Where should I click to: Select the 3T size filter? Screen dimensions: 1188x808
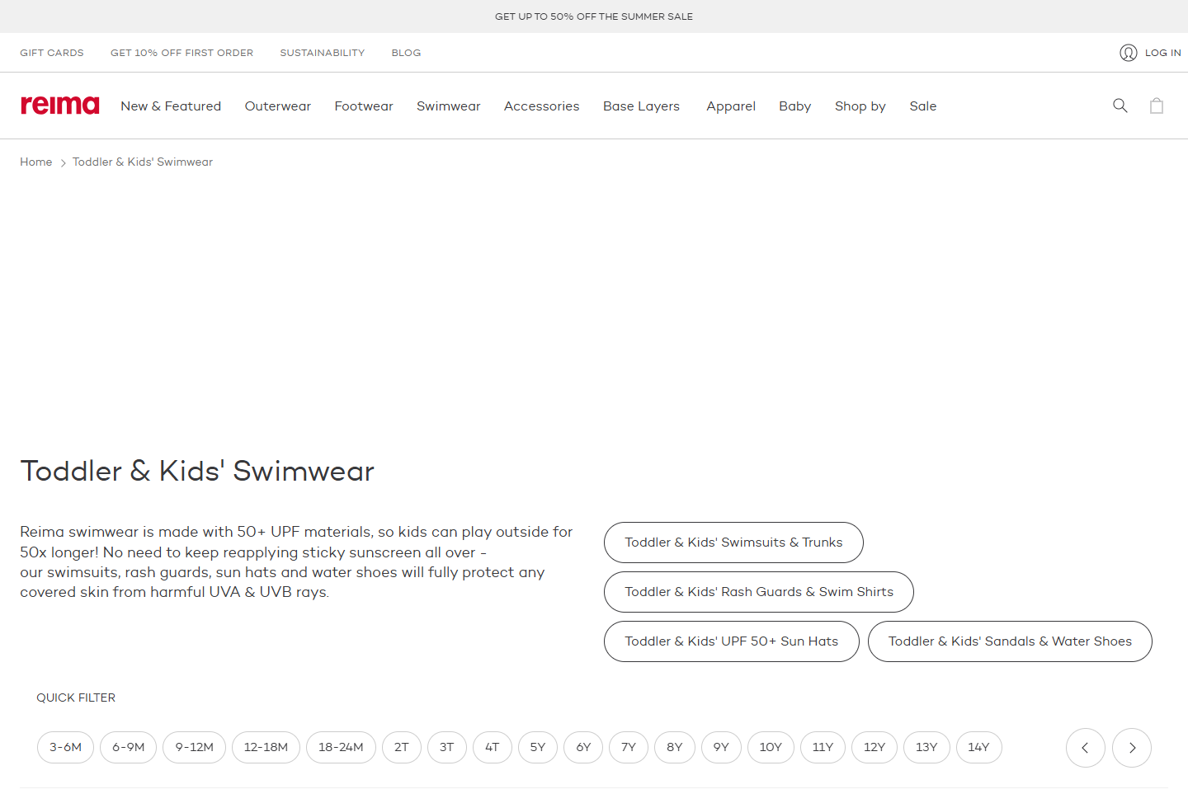coord(446,748)
